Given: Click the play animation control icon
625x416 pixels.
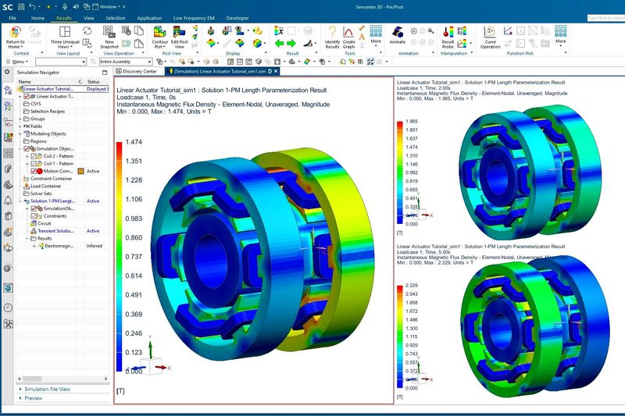Looking at the screenshot, I should click(x=414, y=30).
